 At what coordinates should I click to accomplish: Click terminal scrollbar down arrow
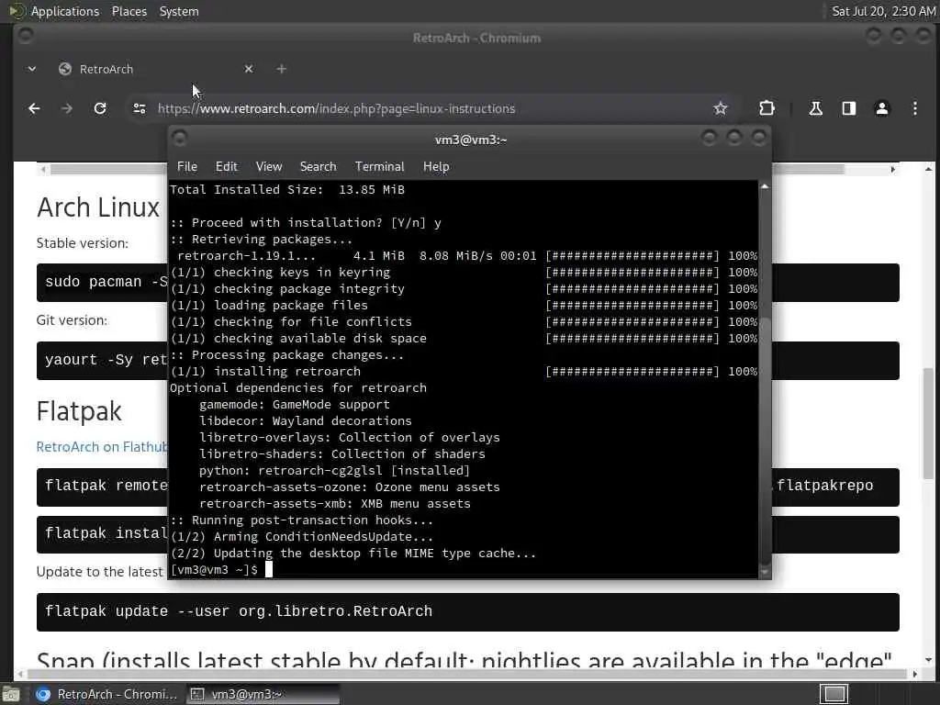(x=765, y=573)
